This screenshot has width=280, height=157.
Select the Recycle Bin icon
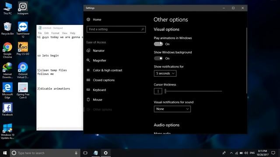coord(7,28)
